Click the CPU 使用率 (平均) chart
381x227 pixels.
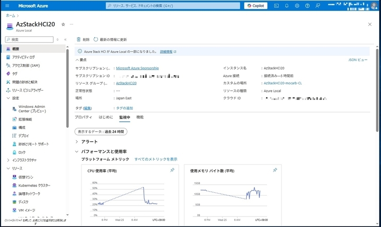coord(130,196)
